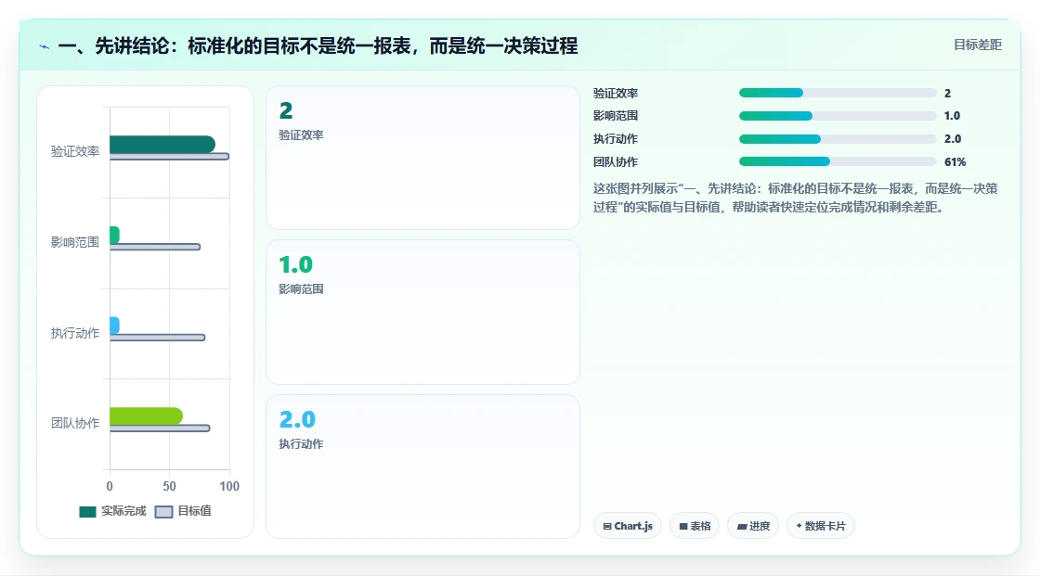Image resolution: width=1040 pixels, height=576 pixels.
Task: Click the header title 一、先讲结论
Action: click(318, 45)
